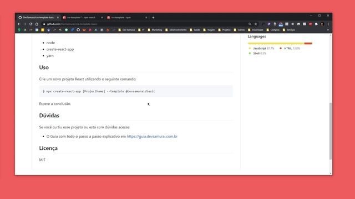Click the green first bookmark icon

coord(19,30)
